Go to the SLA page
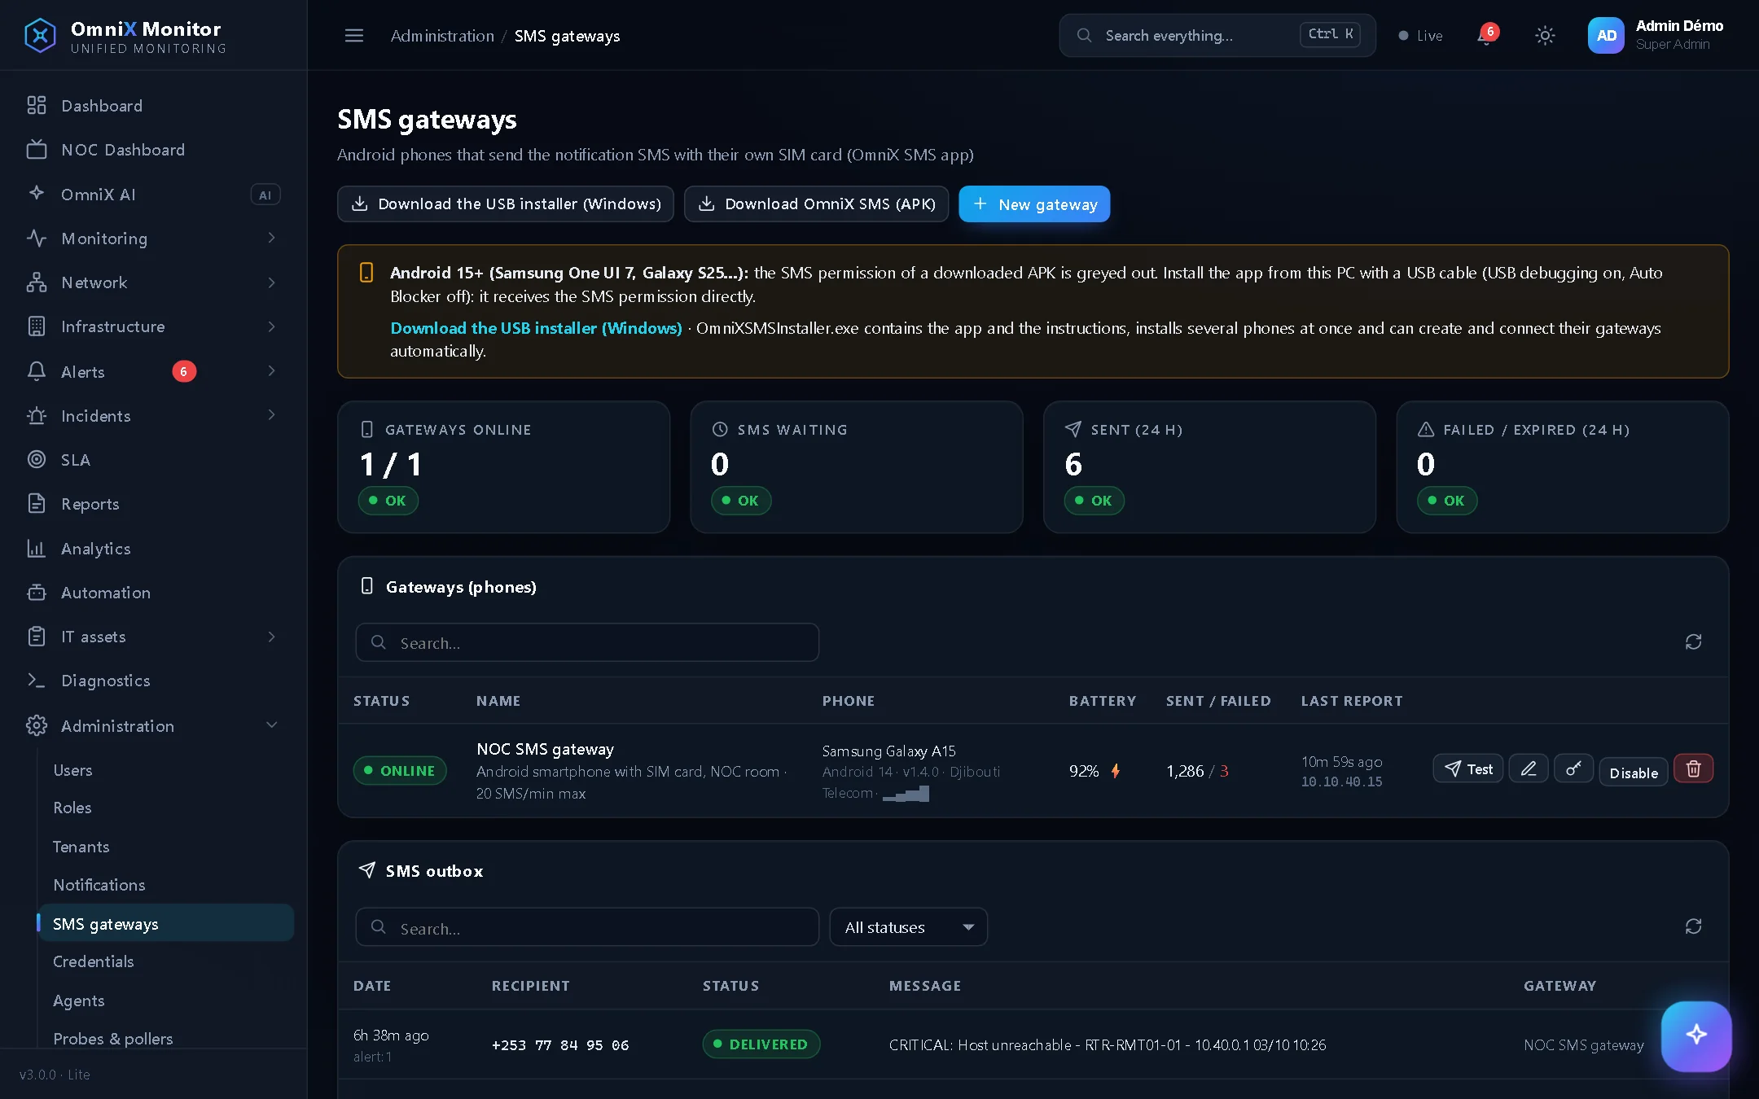1759x1099 pixels. click(x=153, y=459)
